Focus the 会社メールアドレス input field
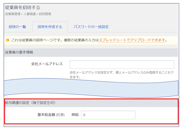This screenshot has height=129, width=182. (122, 65)
